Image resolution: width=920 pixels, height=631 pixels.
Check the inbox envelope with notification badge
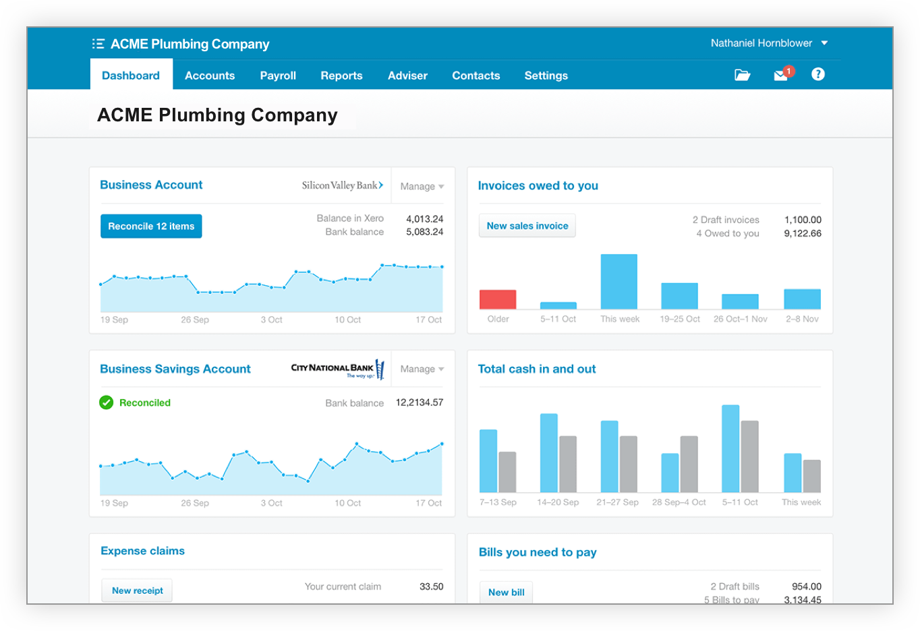pyautogui.click(x=780, y=75)
